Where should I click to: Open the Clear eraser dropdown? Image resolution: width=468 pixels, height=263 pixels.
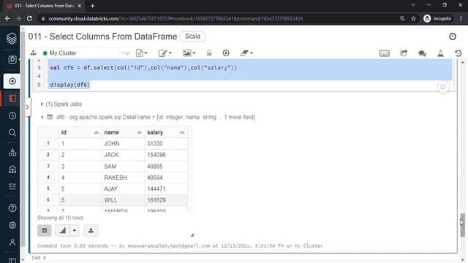point(246,53)
